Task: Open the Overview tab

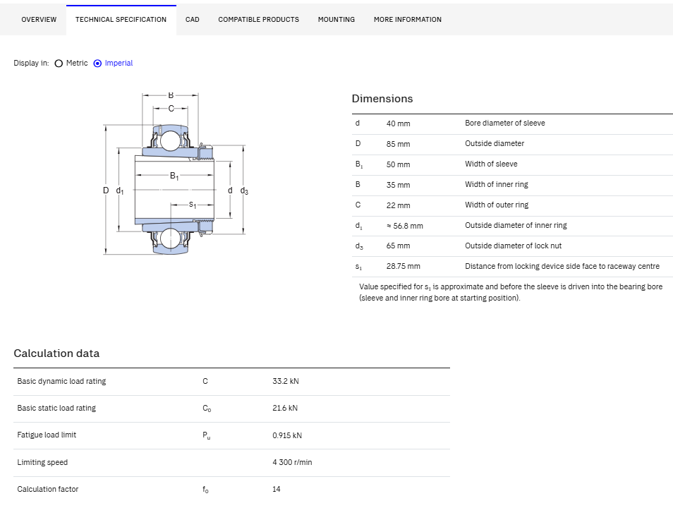Action: pyautogui.click(x=39, y=20)
